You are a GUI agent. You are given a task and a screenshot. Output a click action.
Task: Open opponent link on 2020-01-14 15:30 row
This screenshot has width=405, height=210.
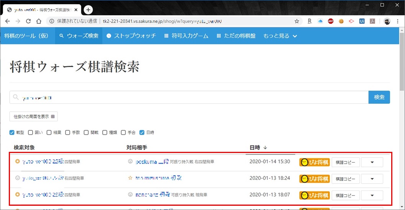[152, 161]
